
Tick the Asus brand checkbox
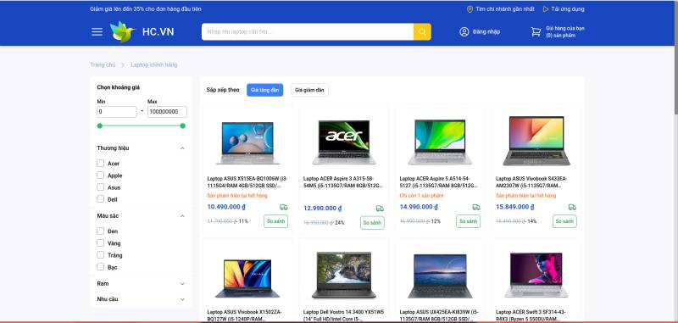pyautogui.click(x=100, y=187)
